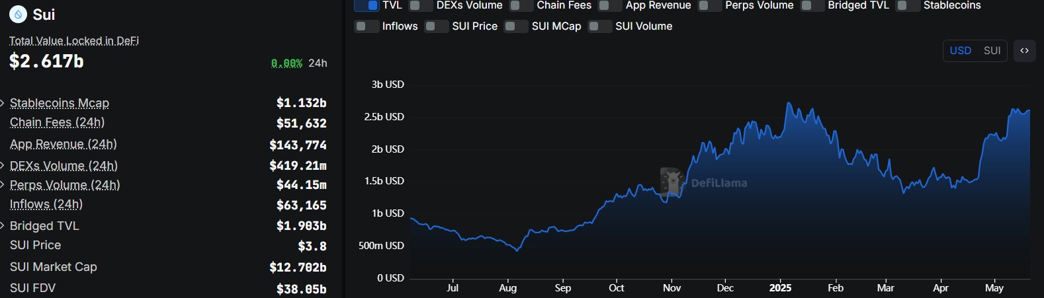The height and width of the screenshot is (298, 1044).
Task: Expand the Bridged TVL row
Action: click(3, 226)
